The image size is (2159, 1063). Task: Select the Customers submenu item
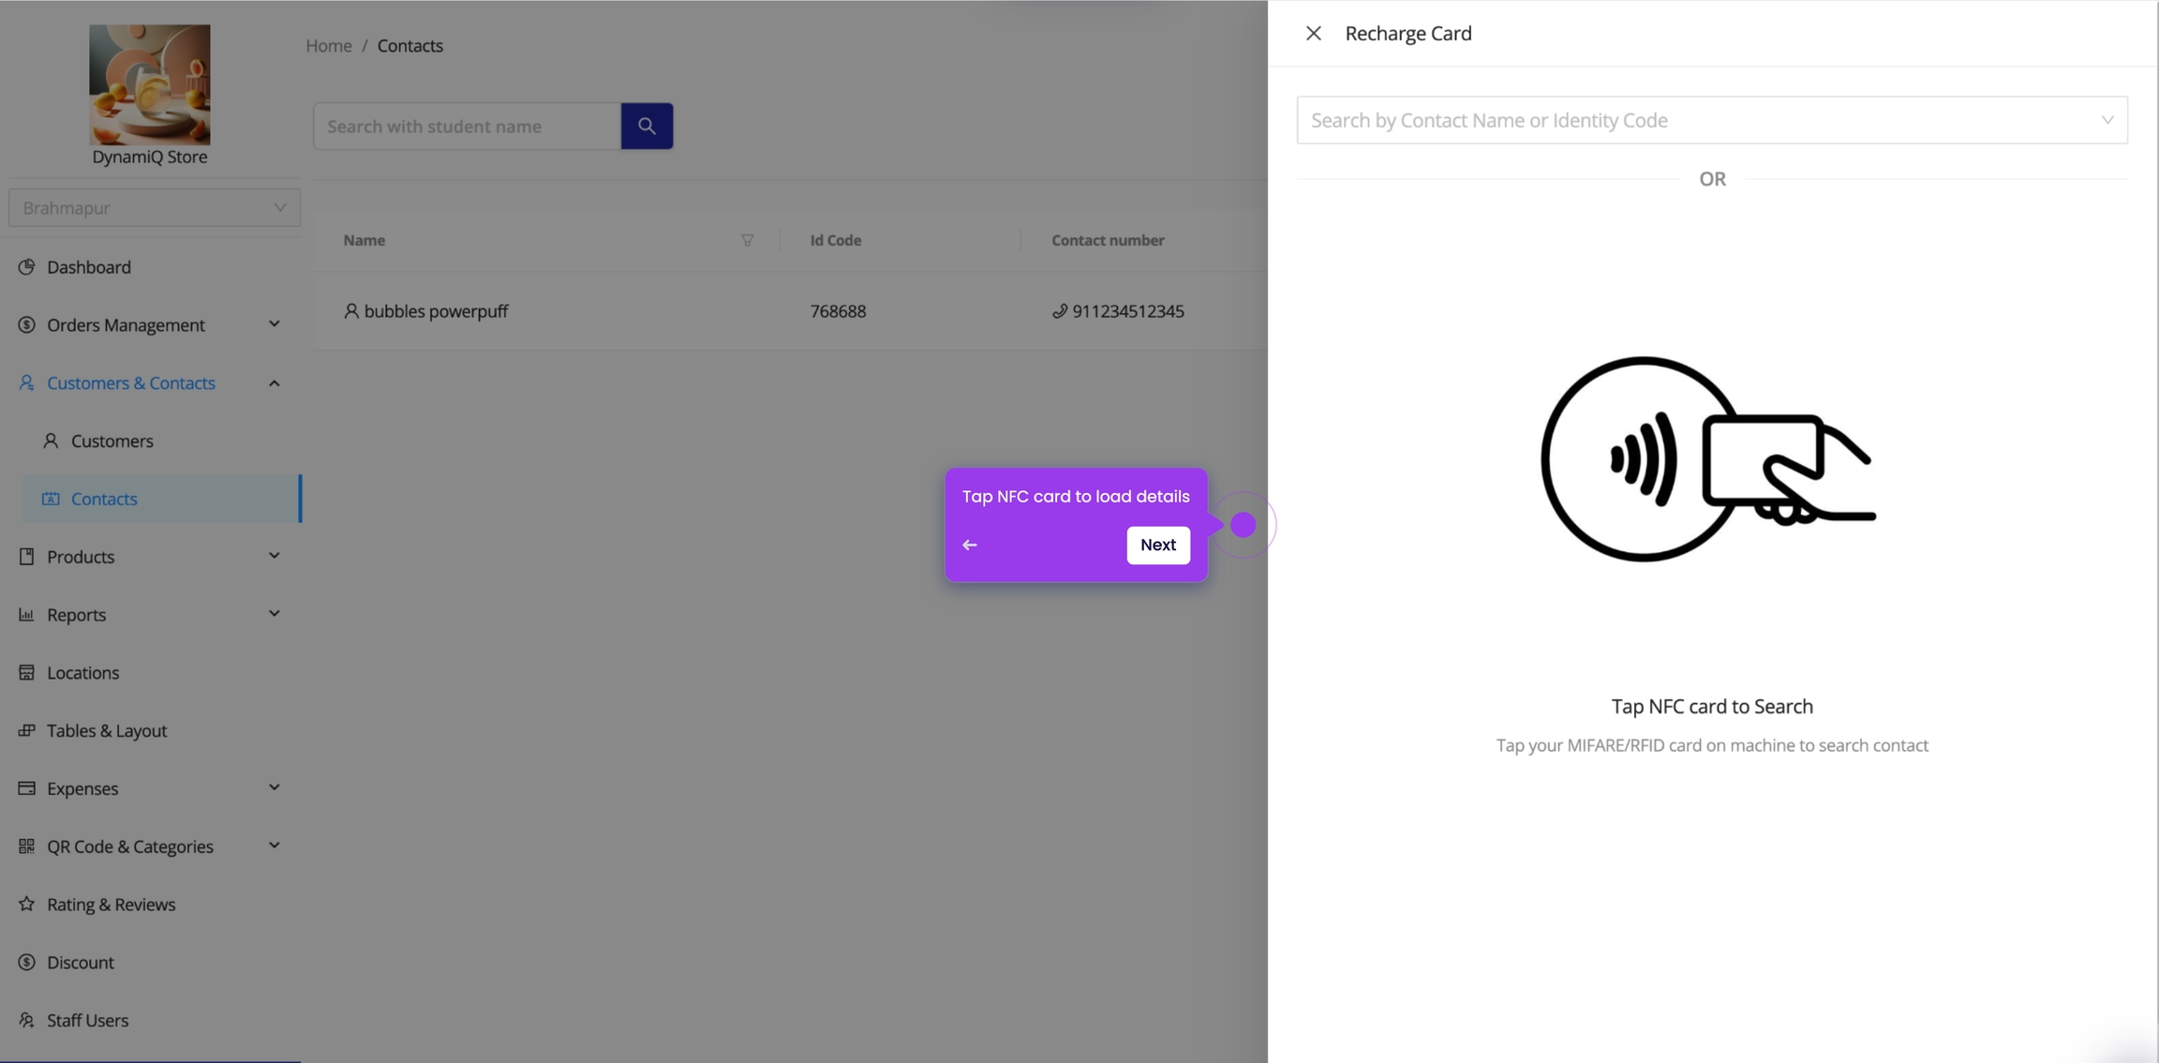pos(112,441)
